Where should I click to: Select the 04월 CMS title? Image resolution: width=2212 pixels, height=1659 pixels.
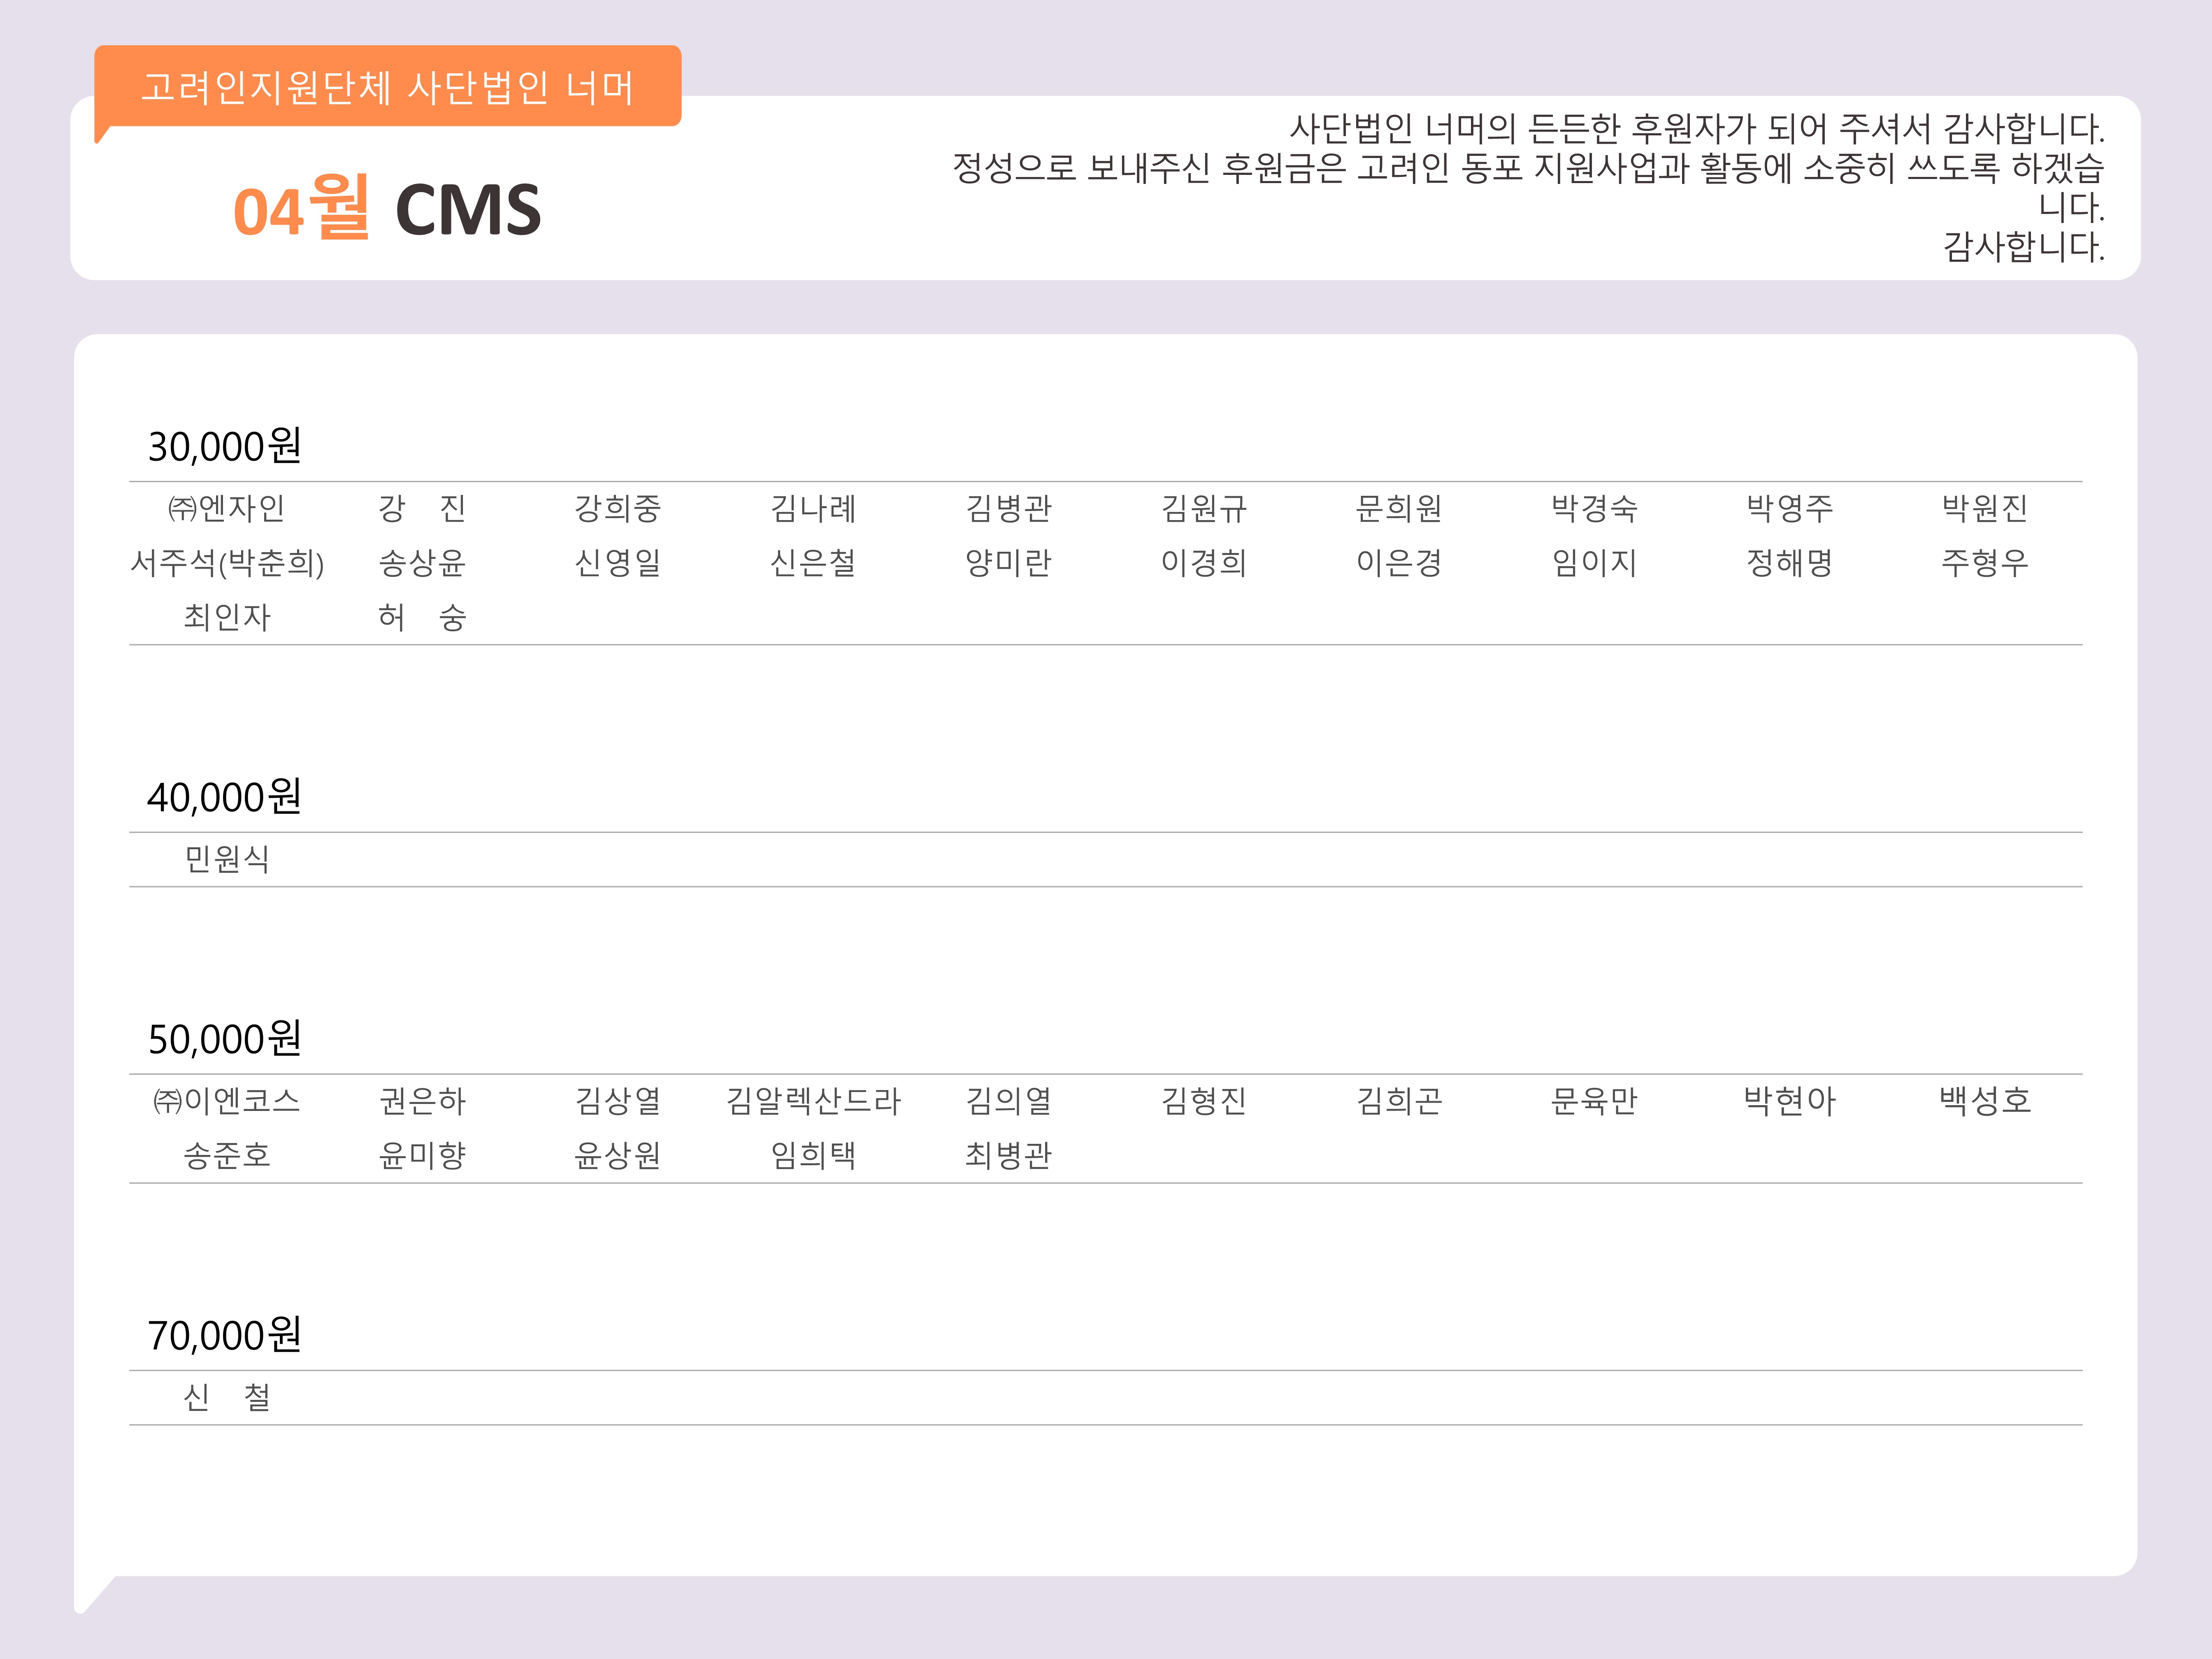387,208
